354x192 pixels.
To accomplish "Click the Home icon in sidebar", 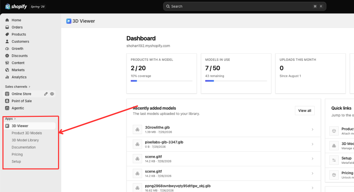I will click(7, 20).
